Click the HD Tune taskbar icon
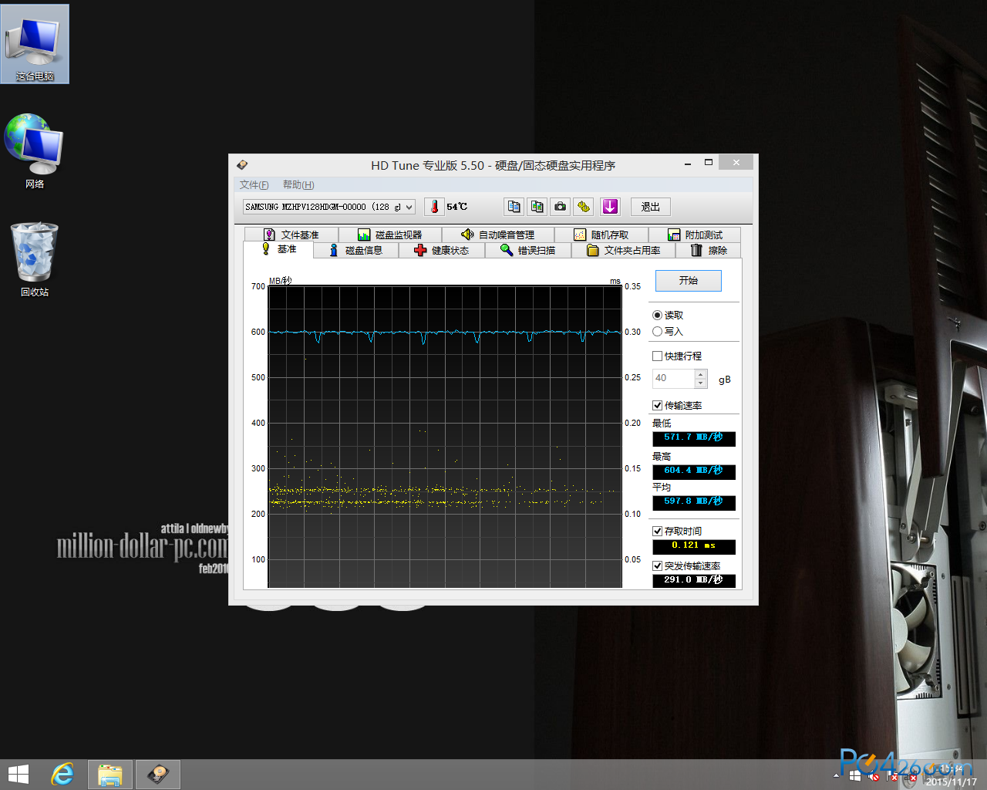Image resolution: width=987 pixels, height=790 pixels. (158, 775)
